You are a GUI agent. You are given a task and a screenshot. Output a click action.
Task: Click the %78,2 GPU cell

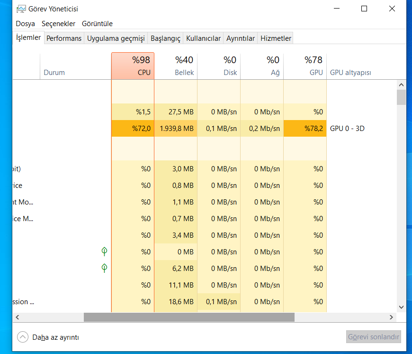tap(305, 129)
